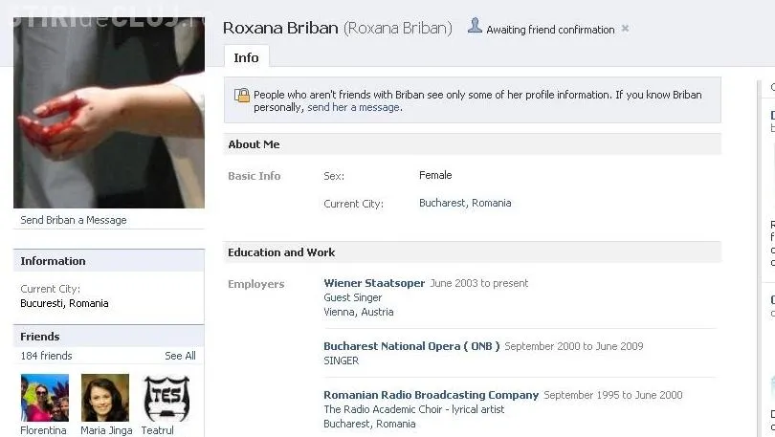
Task: Click the Teatrul TES logo thumbnail
Action: pyautogui.click(x=166, y=397)
